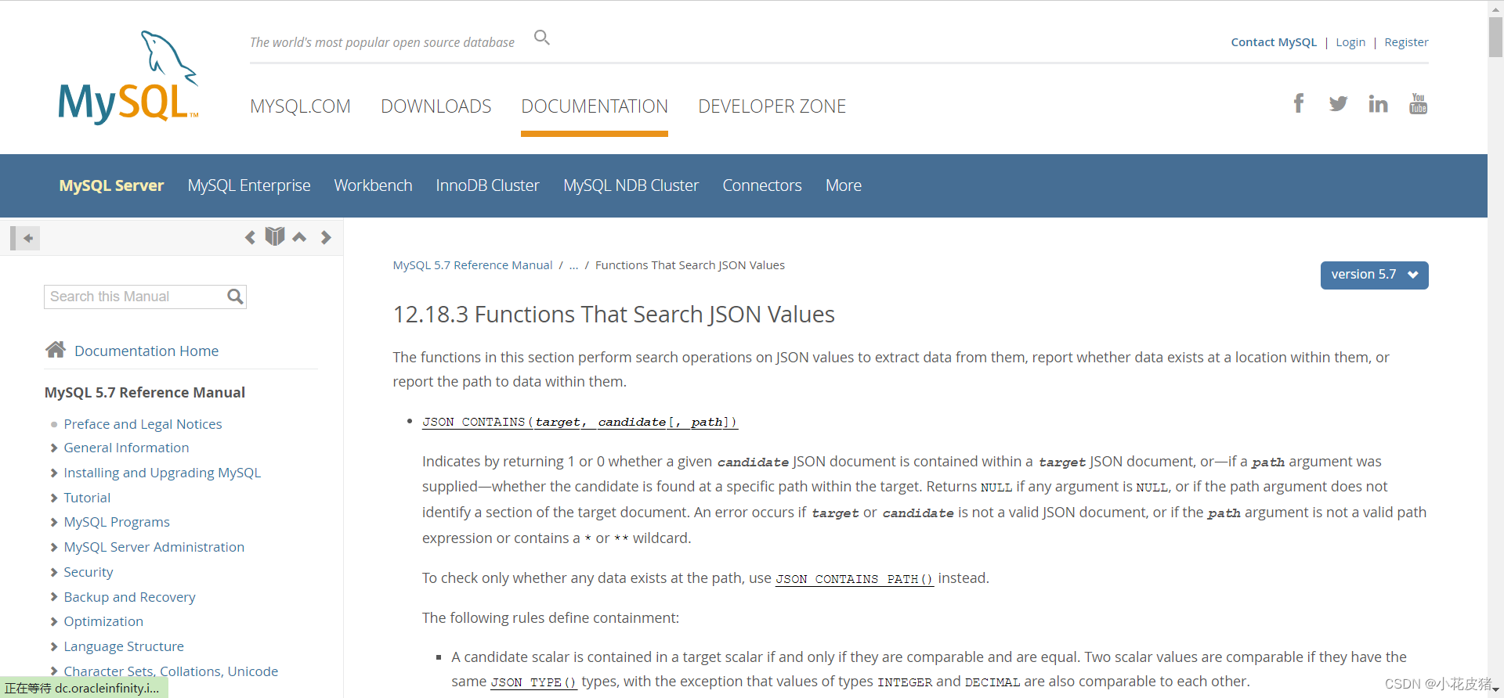Click the Register link
This screenshot has height=698, width=1504.
pyautogui.click(x=1406, y=42)
